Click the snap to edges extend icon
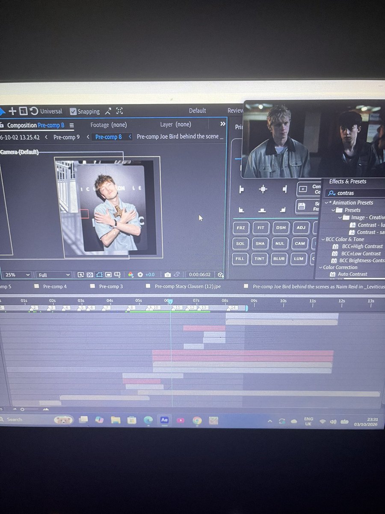The image size is (385, 514). coord(108,111)
